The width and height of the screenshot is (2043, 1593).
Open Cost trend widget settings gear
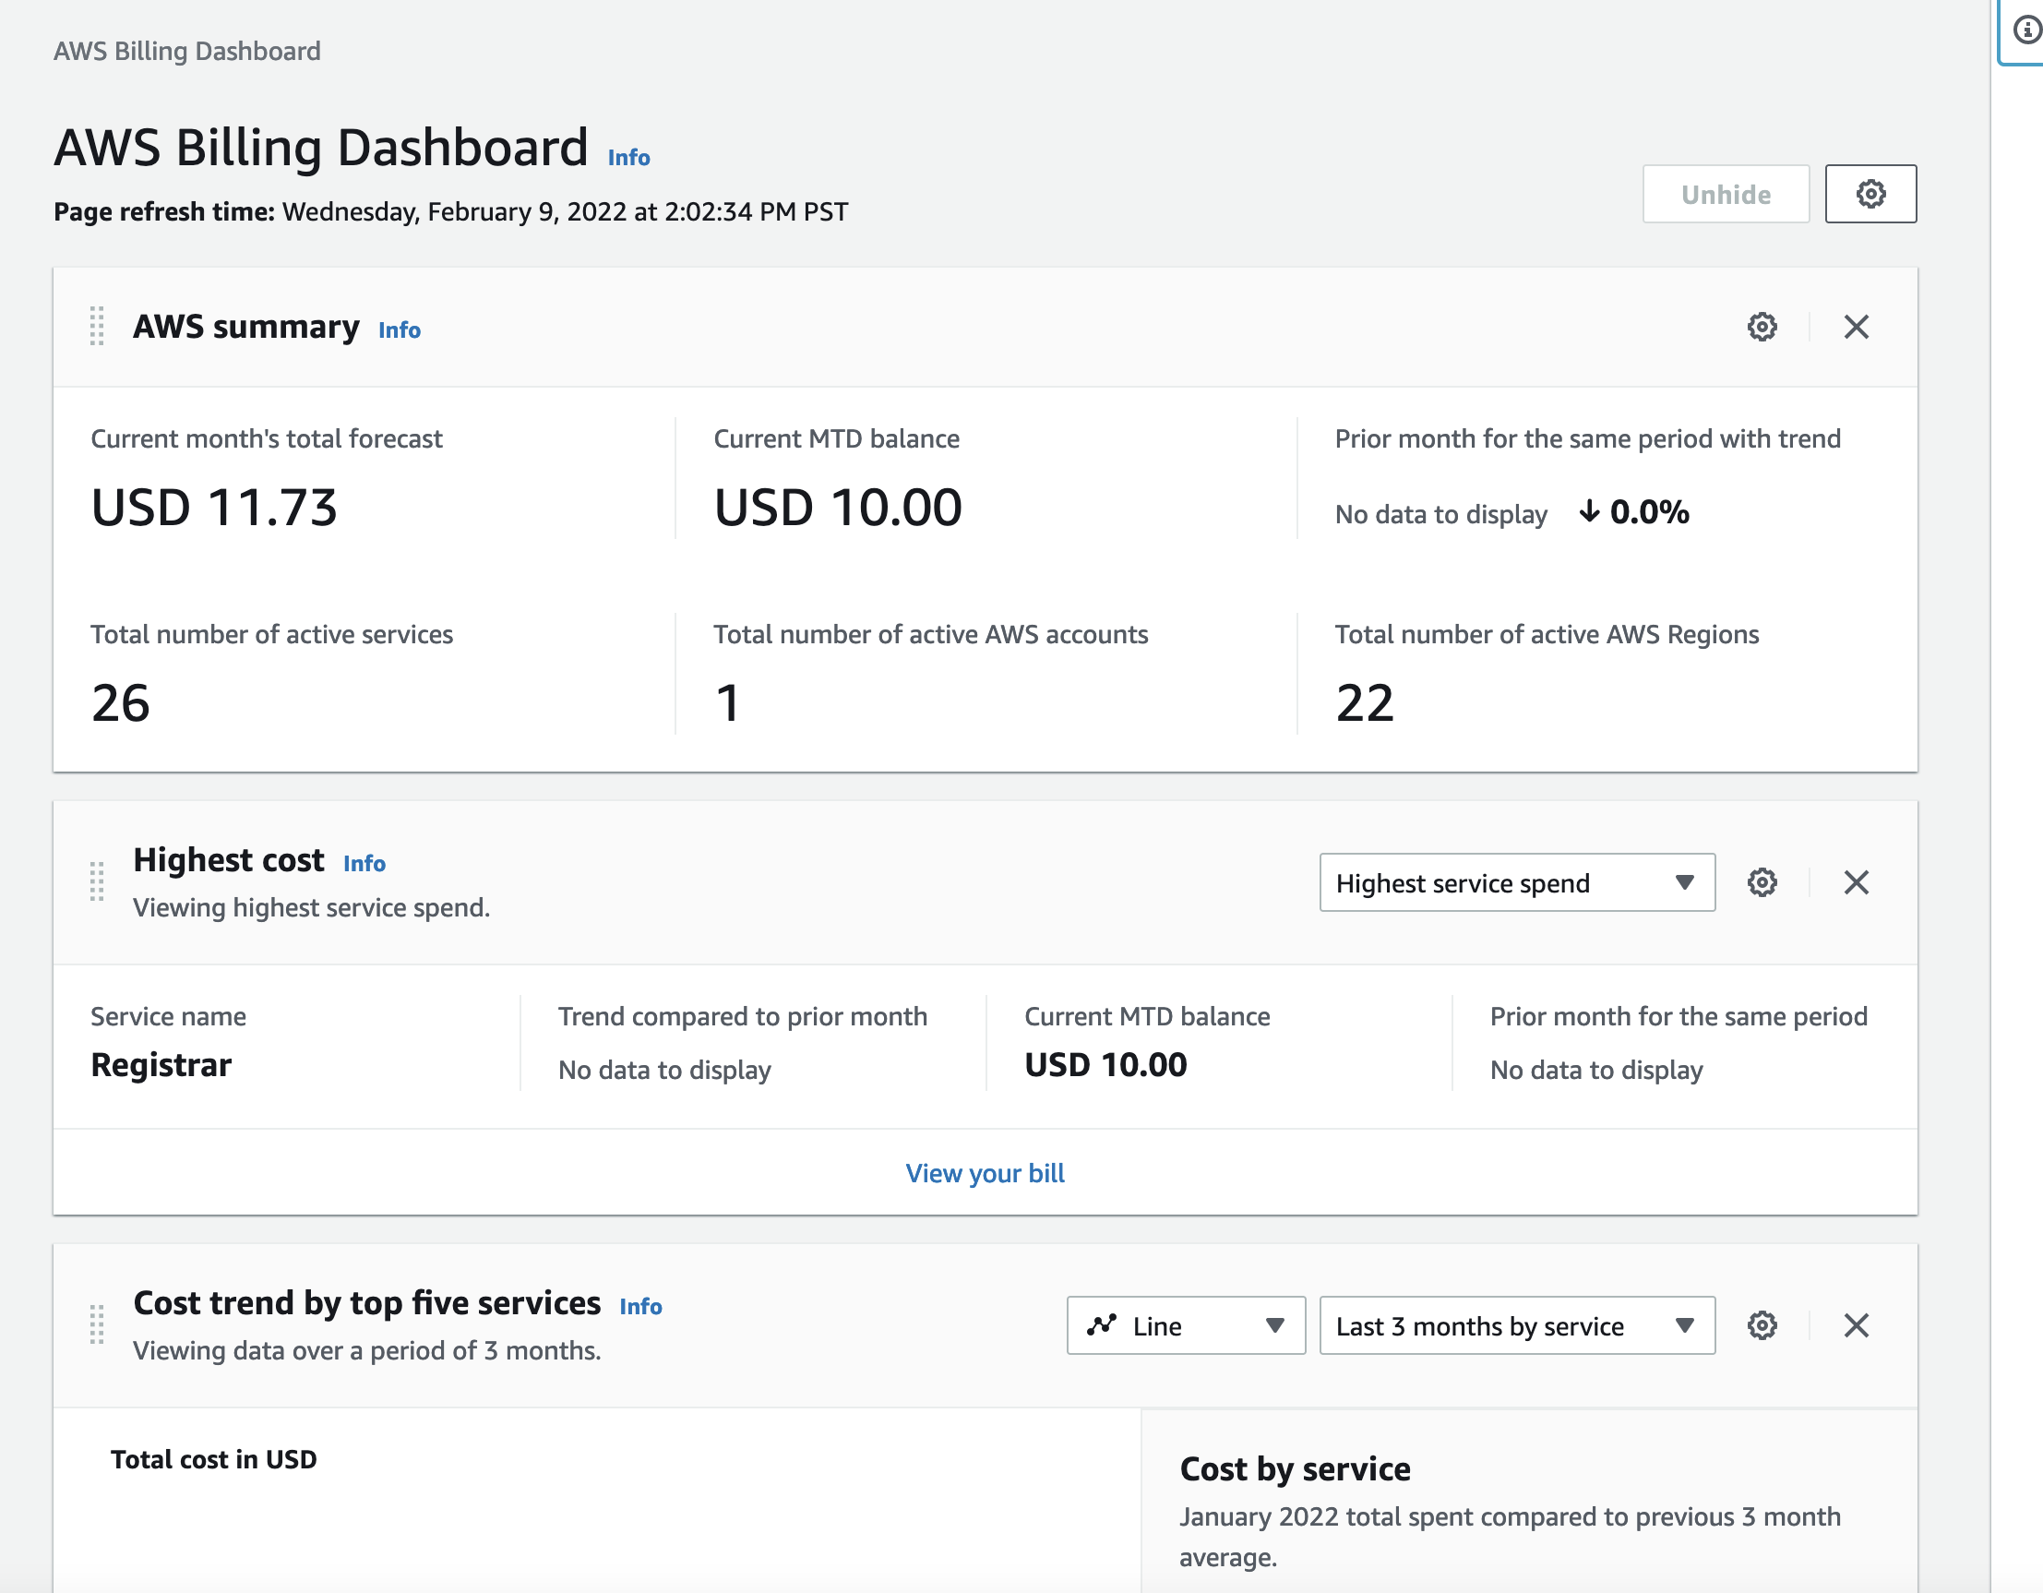coord(1762,1325)
